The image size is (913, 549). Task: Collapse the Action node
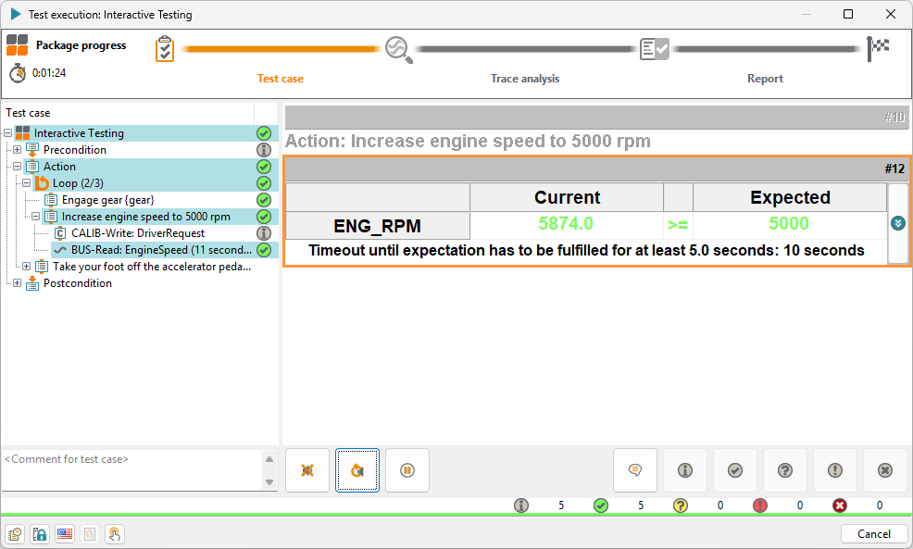18,167
